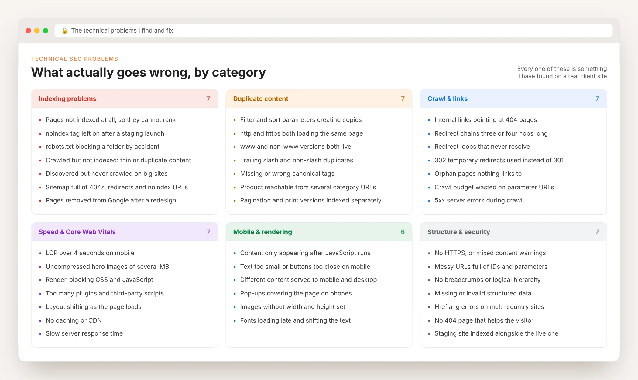Image resolution: width=638 pixels, height=380 pixels.
Task: Click the address bar page title text
Action: click(122, 30)
